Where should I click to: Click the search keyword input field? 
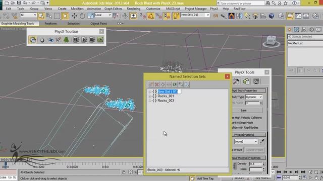(242, 4)
